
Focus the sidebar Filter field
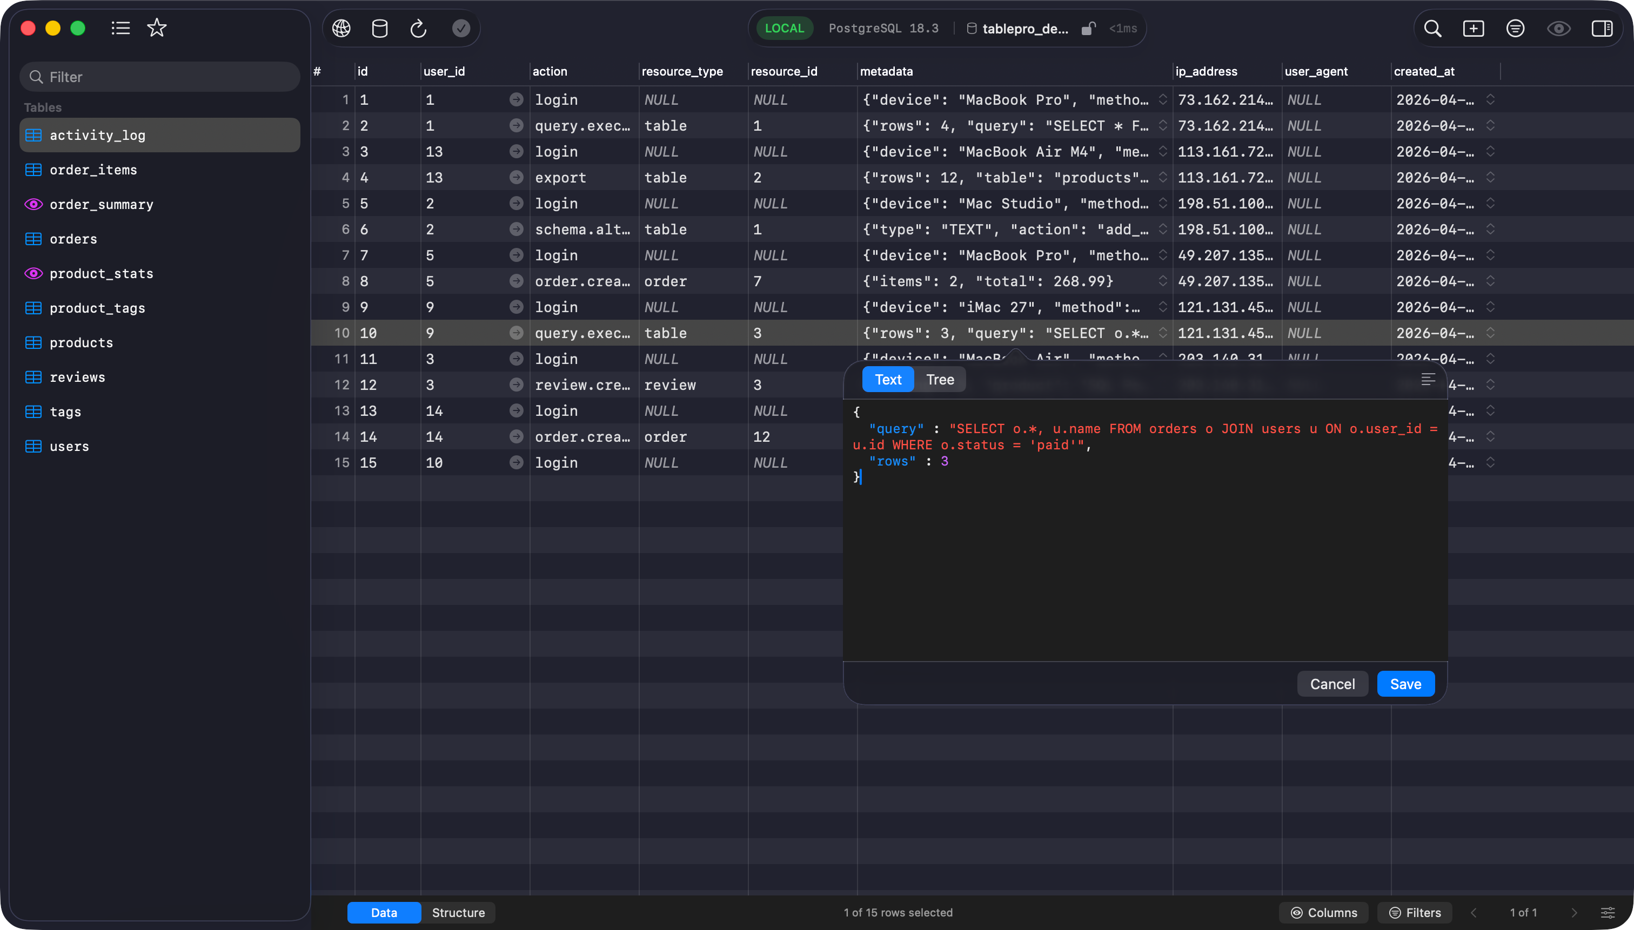160,77
